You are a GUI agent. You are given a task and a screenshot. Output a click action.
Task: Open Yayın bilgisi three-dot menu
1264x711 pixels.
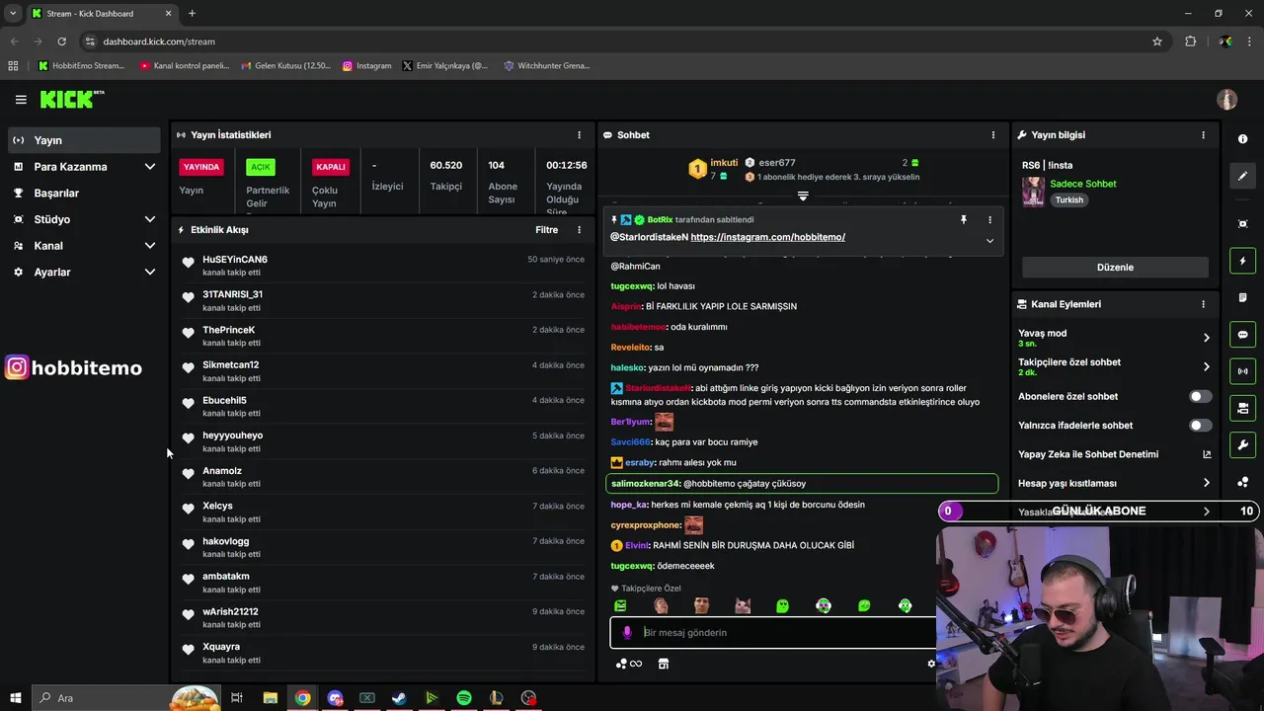click(1203, 134)
